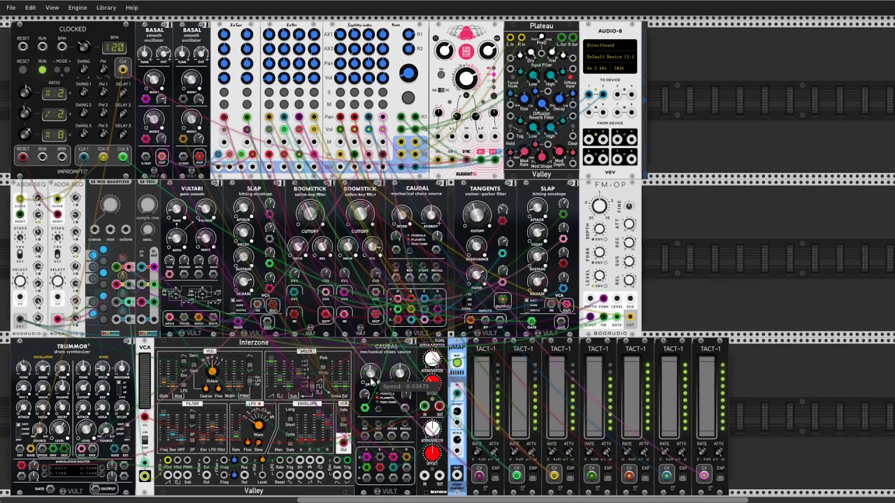Screen dimensions: 895x503
Task: Click the leftmost TACT-1 touch strip
Action: (482, 397)
